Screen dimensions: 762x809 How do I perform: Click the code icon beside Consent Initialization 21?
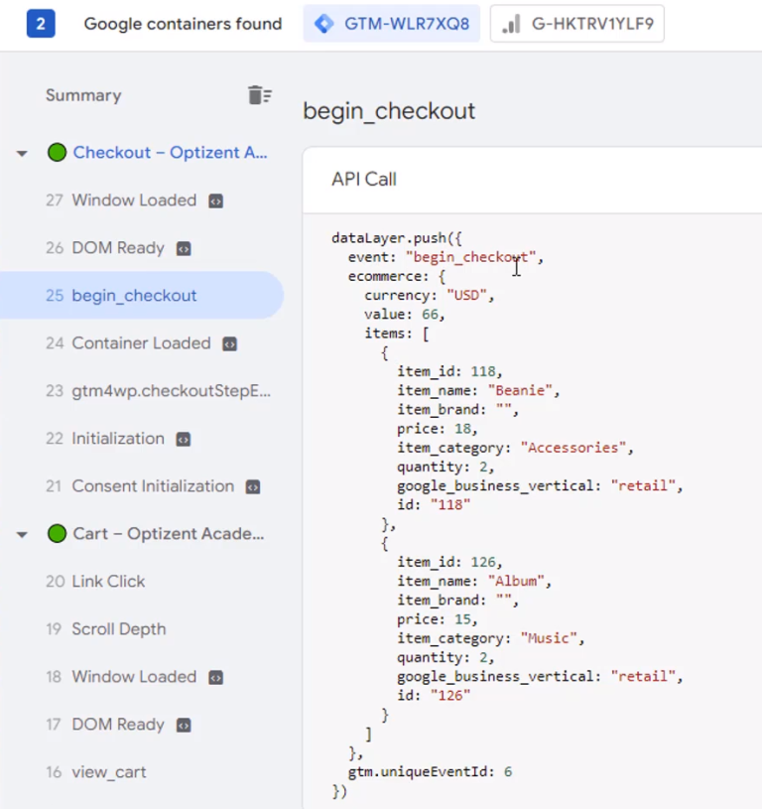(x=252, y=486)
